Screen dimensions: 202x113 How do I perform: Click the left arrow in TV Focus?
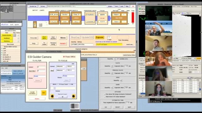(x=52, y=96)
